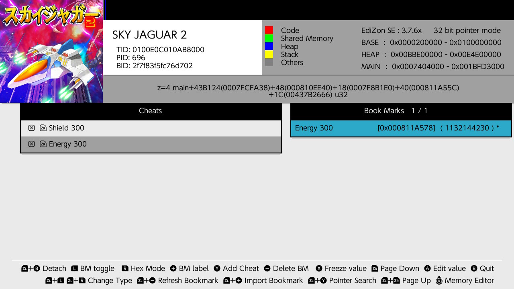Tap the minus glyph beside Refresh Bookmark
This screenshot has height=289, width=514.
coord(152,281)
